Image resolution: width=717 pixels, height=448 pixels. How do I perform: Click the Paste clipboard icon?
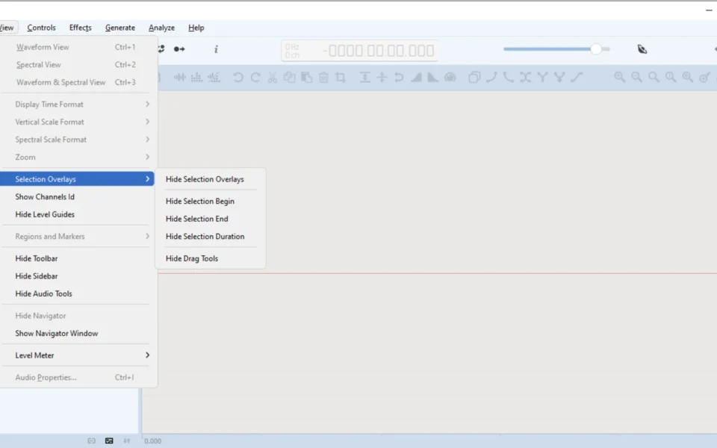(x=306, y=77)
